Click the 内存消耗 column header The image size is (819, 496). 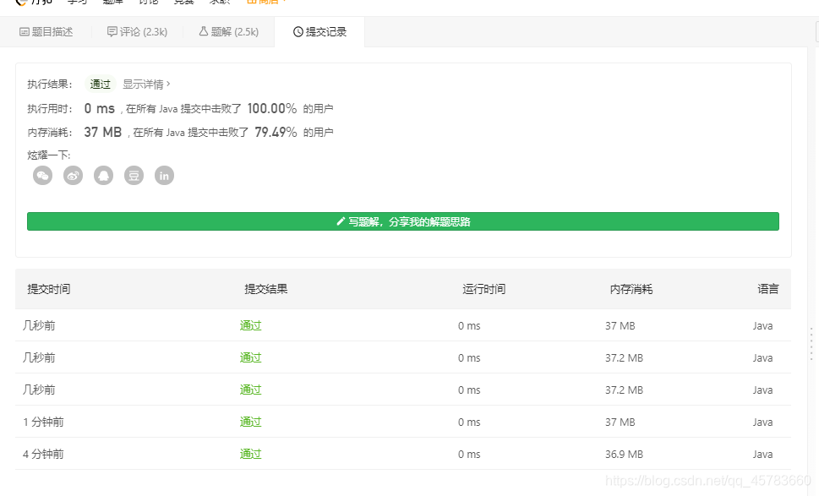(x=631, y=289)
